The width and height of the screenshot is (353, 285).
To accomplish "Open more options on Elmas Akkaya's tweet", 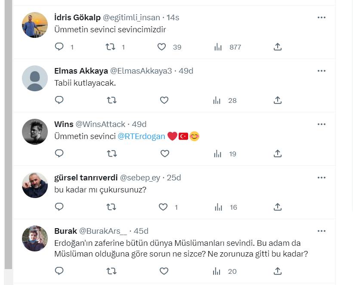I will coord(322,71).
